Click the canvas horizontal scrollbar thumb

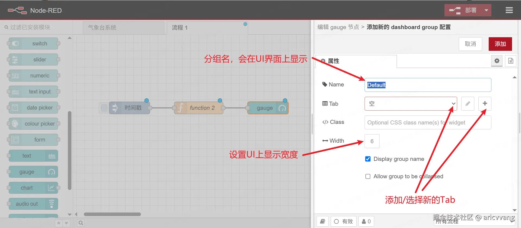112,214
